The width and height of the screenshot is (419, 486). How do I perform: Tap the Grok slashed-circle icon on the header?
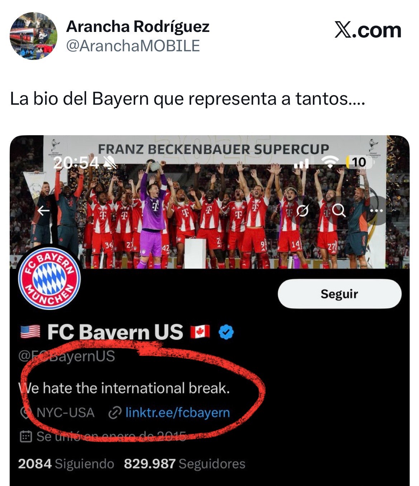click(303, 211)
